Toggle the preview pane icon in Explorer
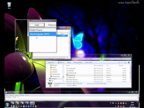 point(125,62)
